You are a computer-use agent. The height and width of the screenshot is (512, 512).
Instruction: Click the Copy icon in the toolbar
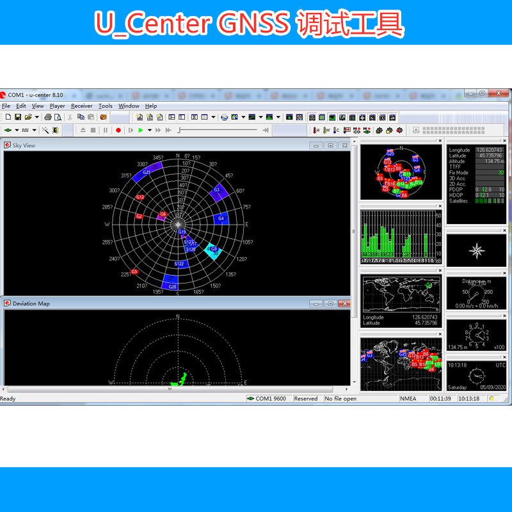pyautogui.click(x=81, y=117)
